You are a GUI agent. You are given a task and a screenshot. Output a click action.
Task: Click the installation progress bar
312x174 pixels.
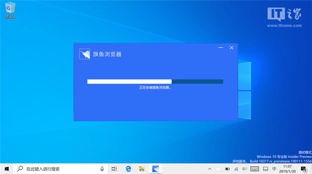(x=155, y=81)
